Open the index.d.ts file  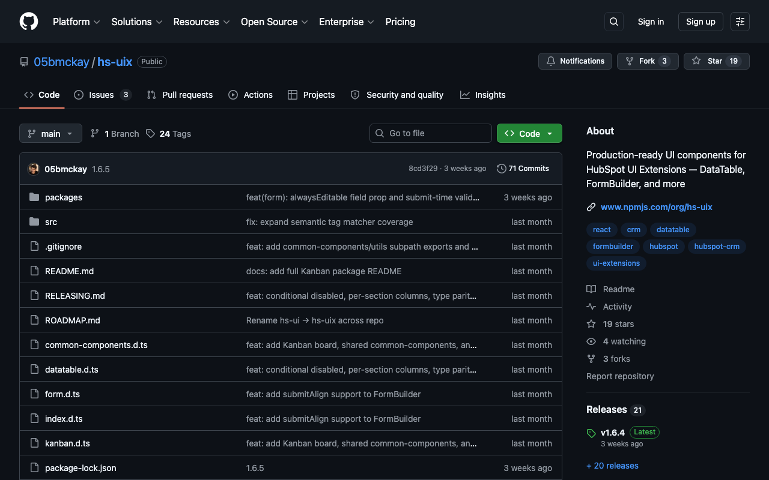(64, 419)
